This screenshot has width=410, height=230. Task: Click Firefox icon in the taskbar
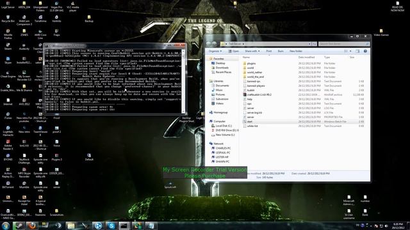[x=32, y=226]
